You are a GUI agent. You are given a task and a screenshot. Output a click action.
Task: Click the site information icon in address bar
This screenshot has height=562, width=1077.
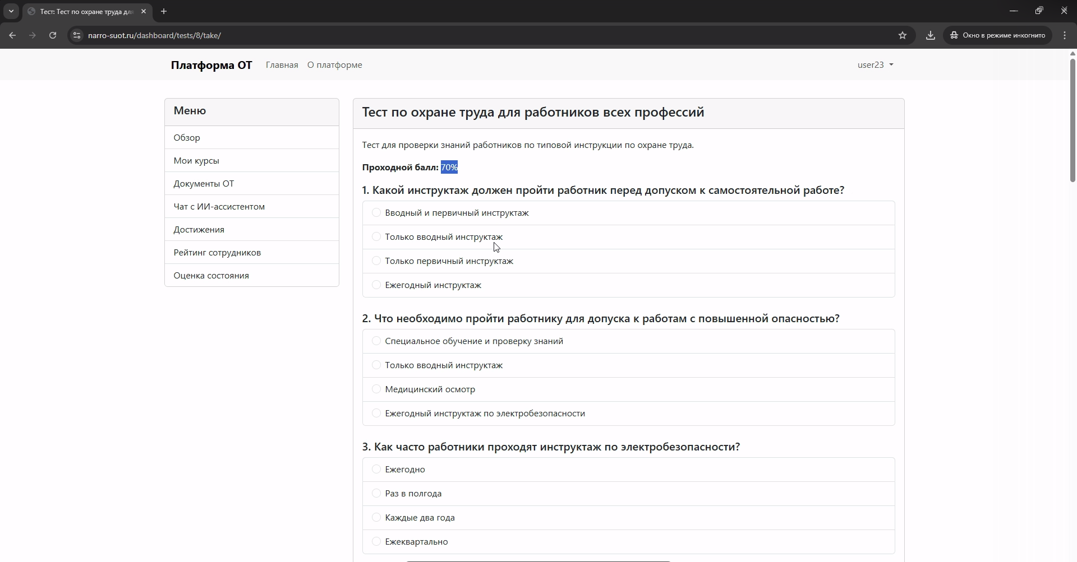pyautogui.click(x=77, y=35)
